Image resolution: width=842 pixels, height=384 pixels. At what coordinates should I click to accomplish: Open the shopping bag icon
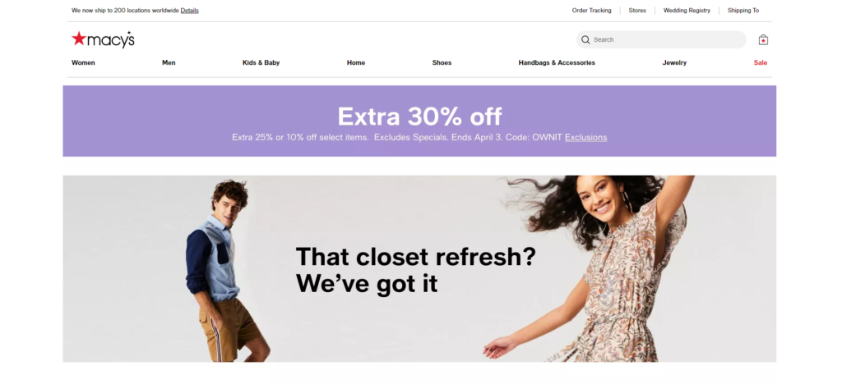coord(763,39)
